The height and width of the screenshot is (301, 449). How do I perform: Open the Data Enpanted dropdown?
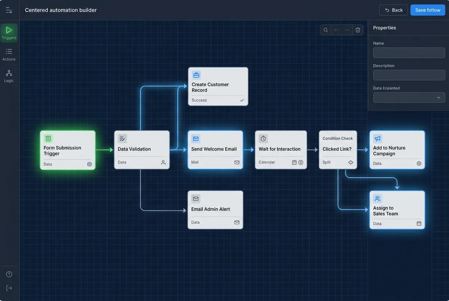[409, 98]
